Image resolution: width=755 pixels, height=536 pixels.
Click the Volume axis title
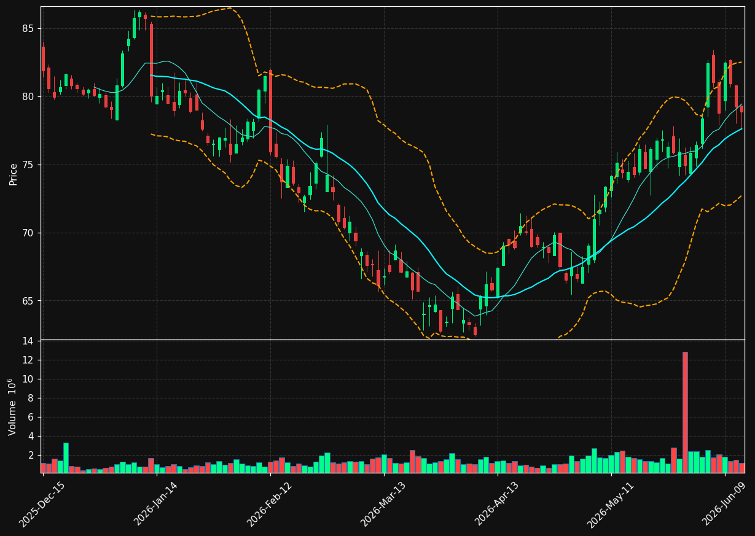(12, 406)
